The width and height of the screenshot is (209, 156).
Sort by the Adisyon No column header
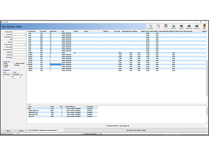point(55,31)
